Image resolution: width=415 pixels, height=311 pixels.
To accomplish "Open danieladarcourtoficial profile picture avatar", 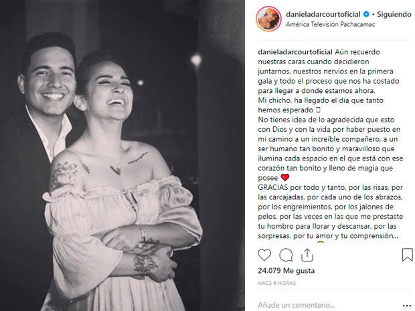I will [268, 19].
